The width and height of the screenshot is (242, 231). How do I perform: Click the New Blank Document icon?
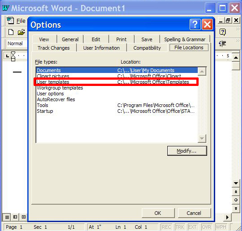(x=11, y=32)
